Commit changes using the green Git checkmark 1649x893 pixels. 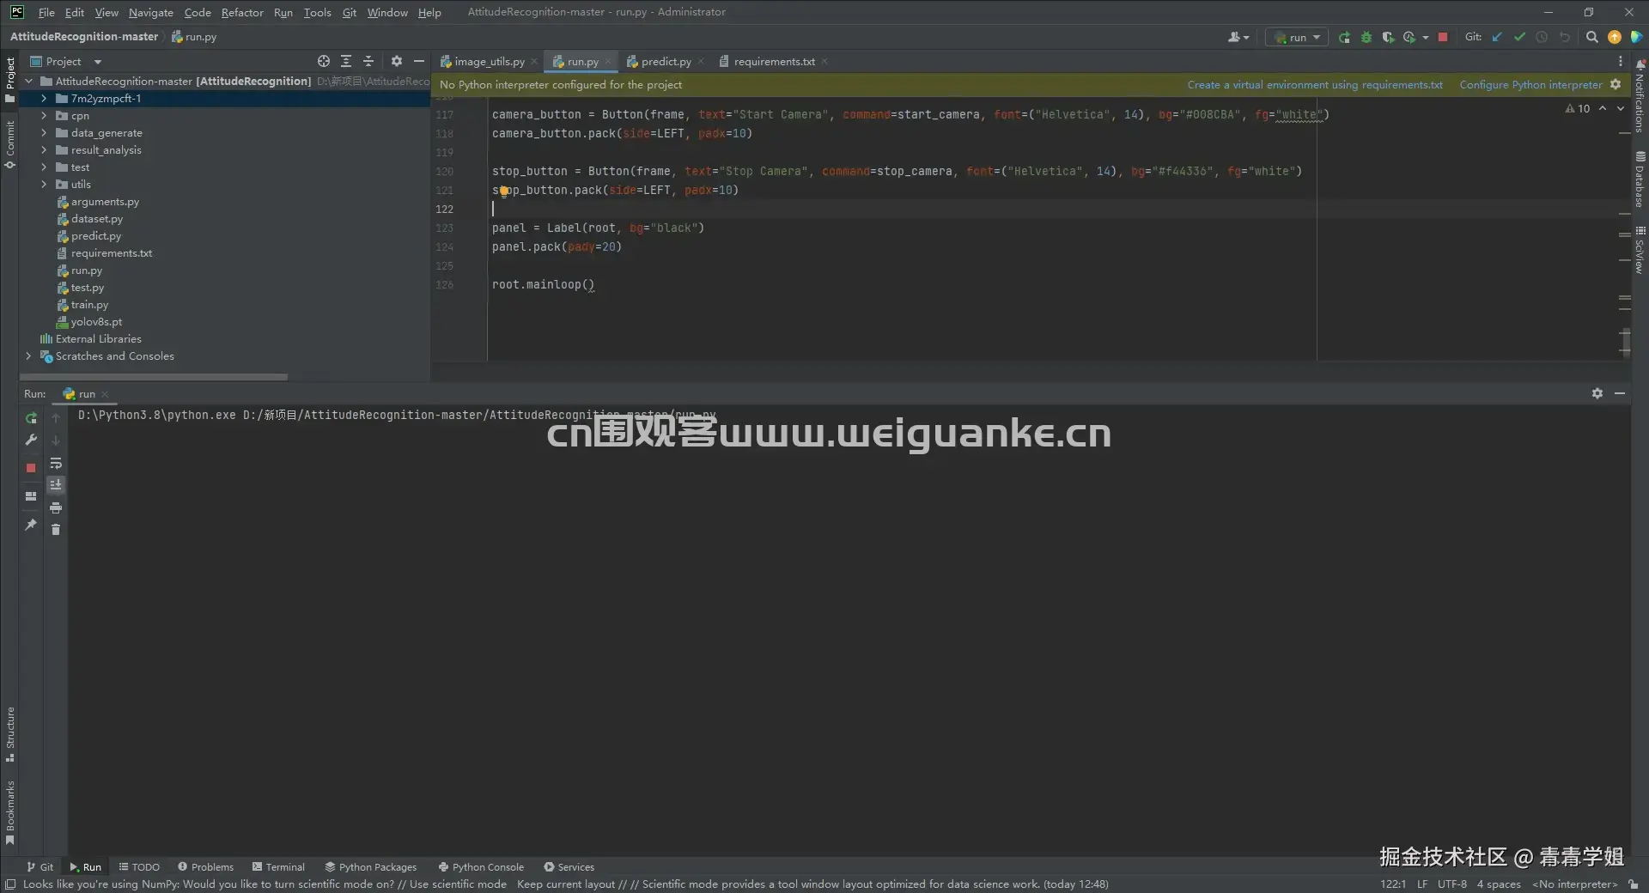(1519, 37)
